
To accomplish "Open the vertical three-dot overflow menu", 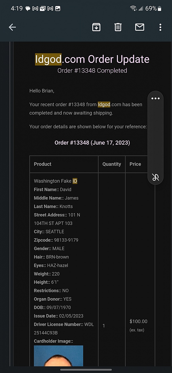I will tap(160, 27).
